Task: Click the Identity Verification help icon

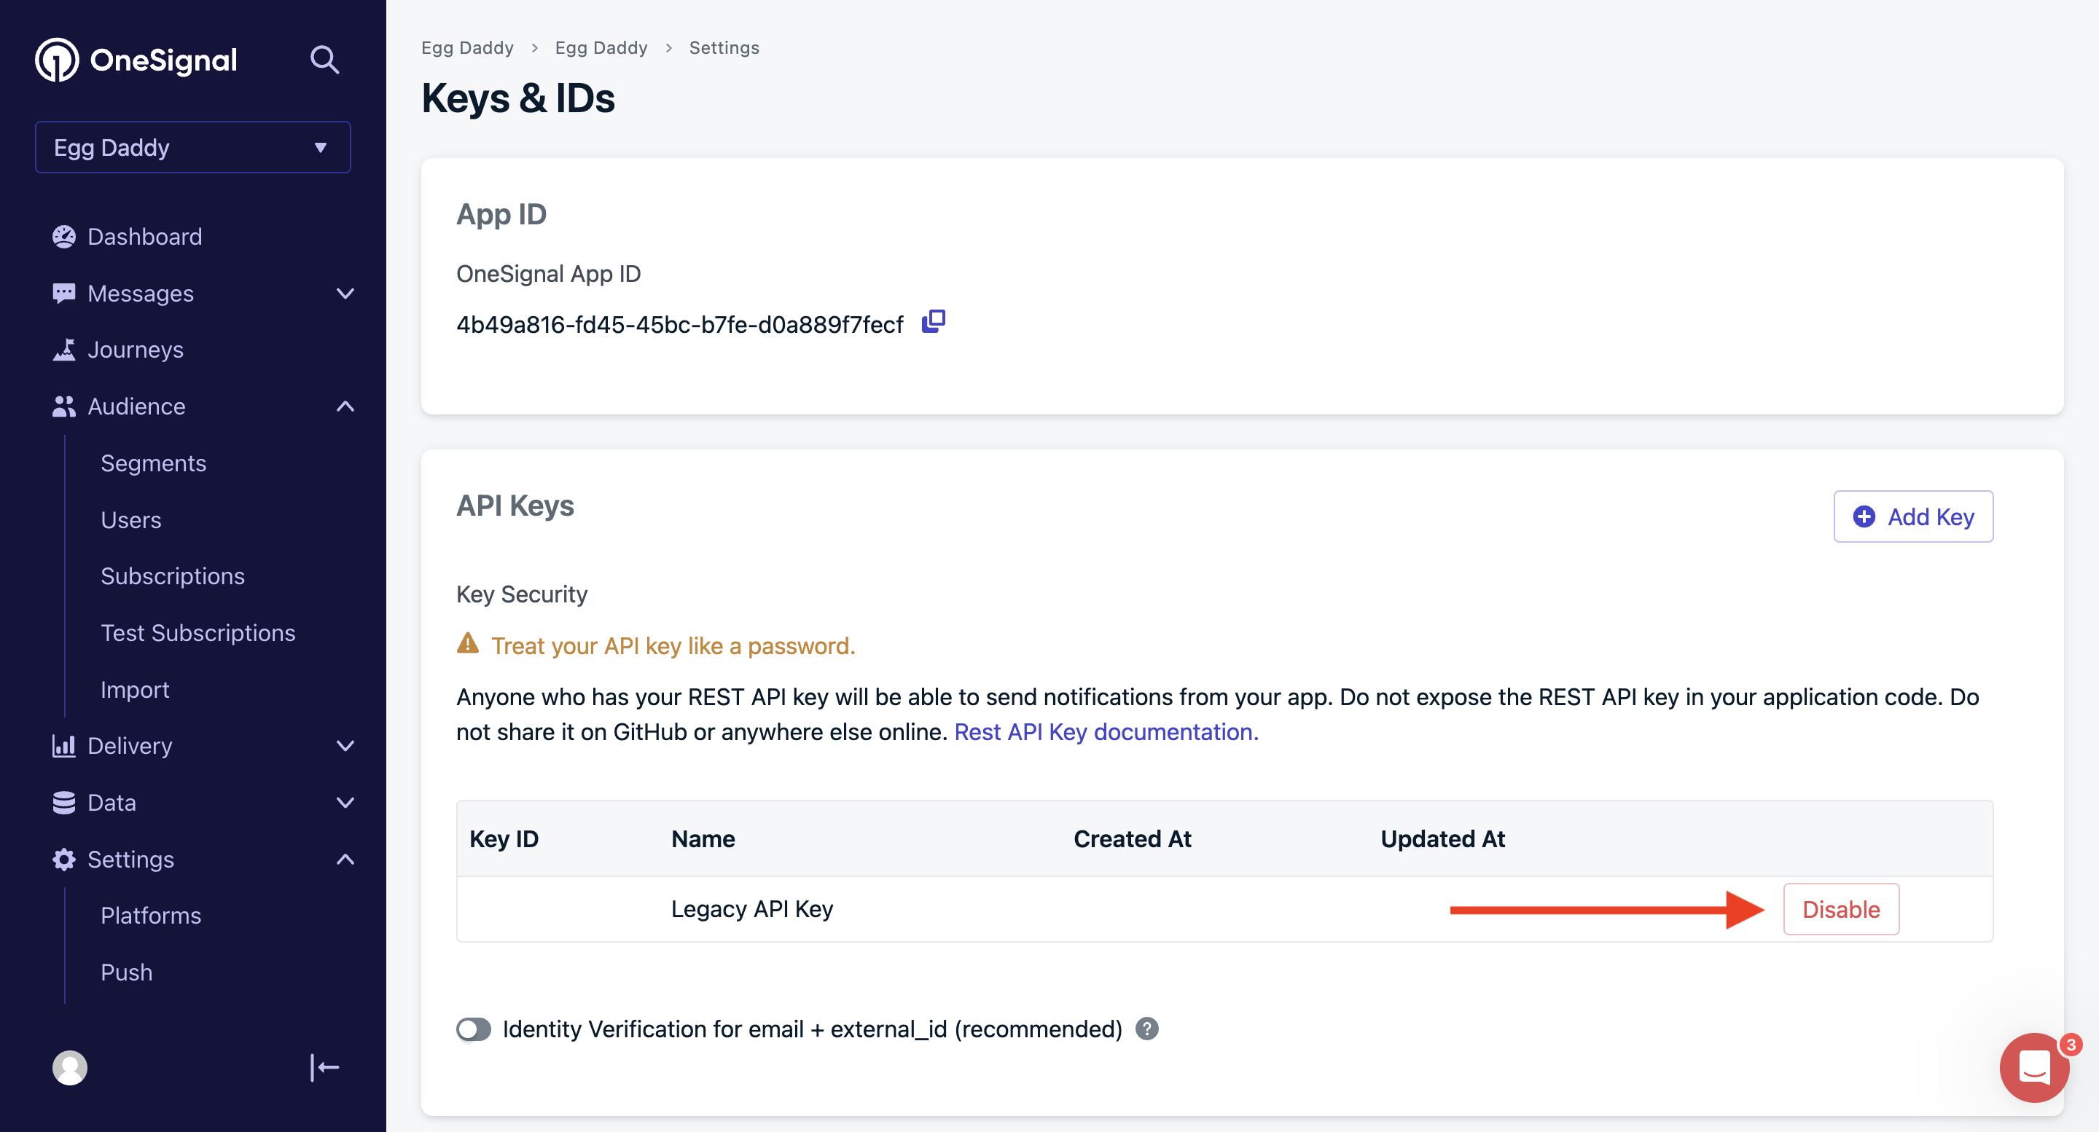Action: [1147, 1029]
